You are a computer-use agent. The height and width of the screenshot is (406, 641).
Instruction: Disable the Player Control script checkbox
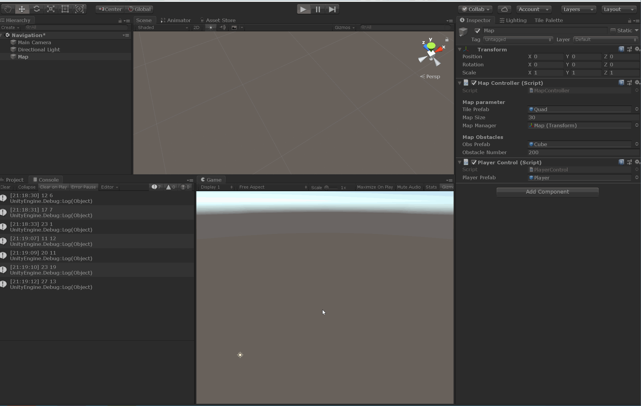(x=474, y=162)
